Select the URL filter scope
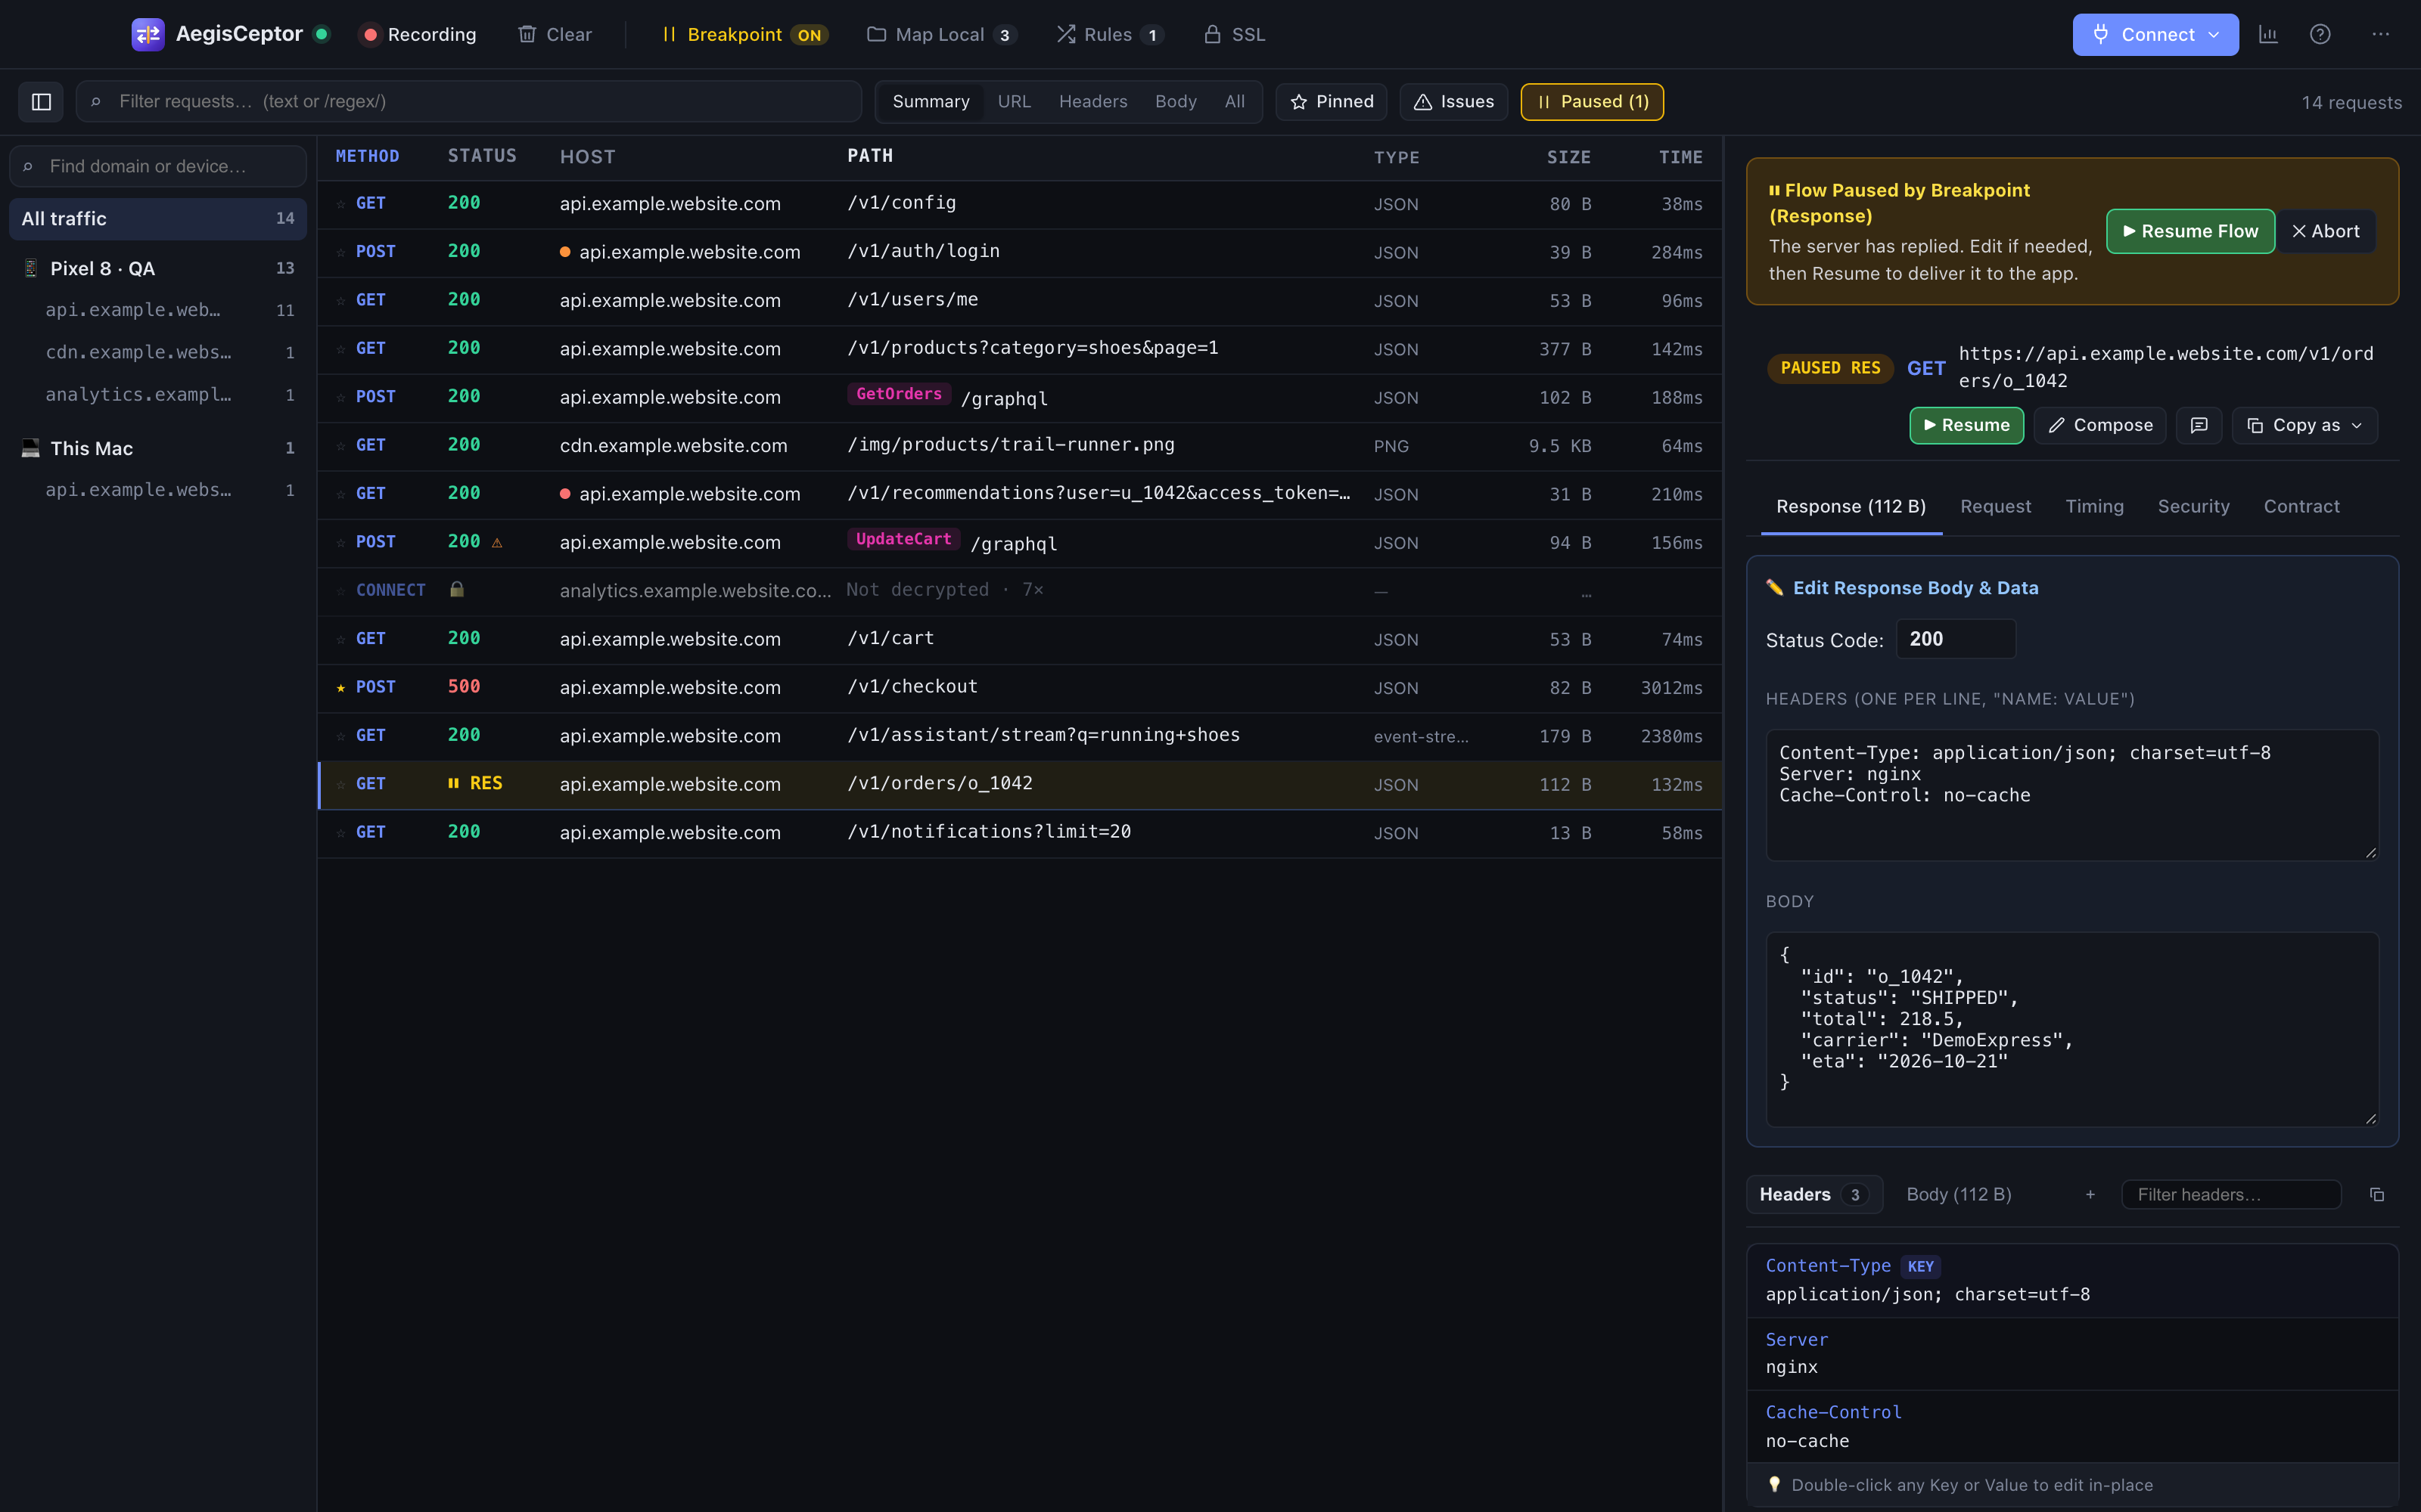This screenshot has height=1512, width=2421. pos(1014,101)
